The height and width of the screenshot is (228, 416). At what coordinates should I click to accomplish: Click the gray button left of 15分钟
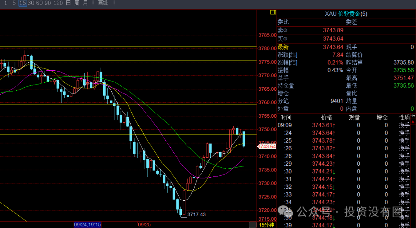pos(253,225)
